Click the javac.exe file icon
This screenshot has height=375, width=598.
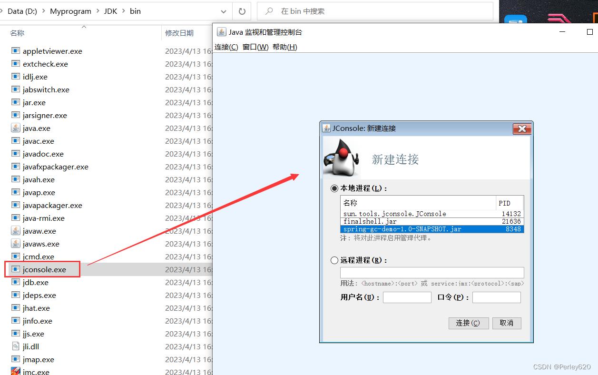[x=16, y=140]
